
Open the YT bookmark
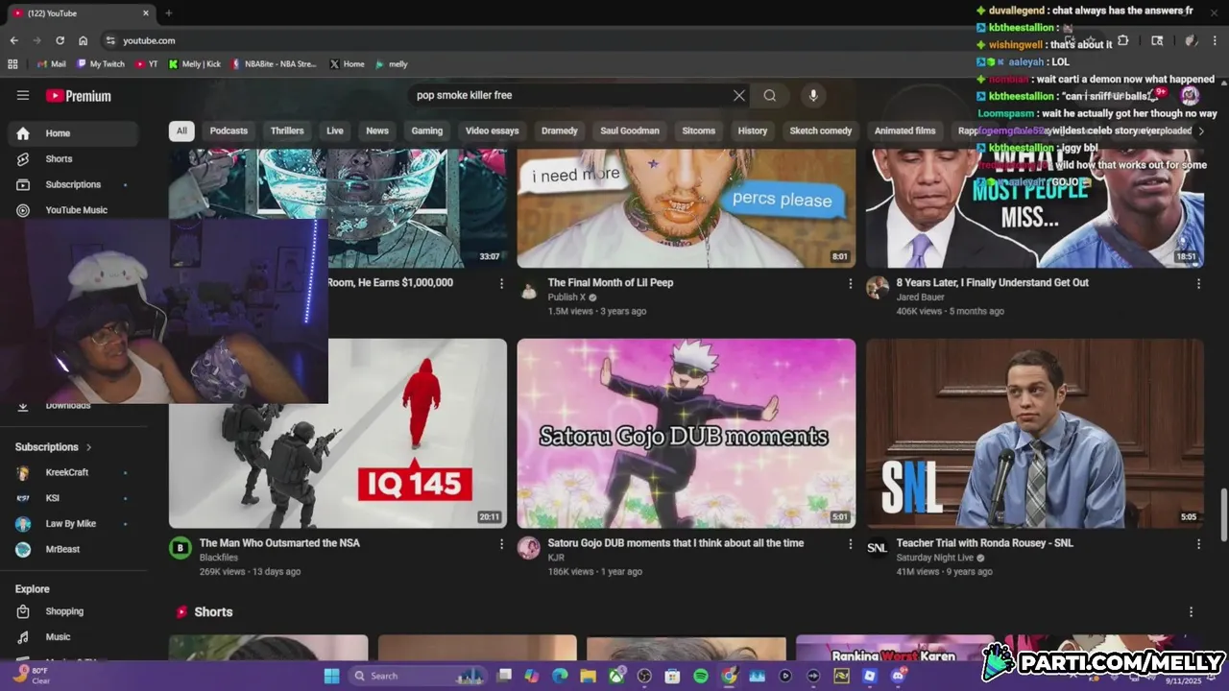pyautogui.click(x=147, y=64)
